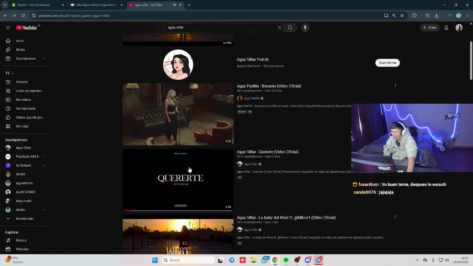Open options menu for Agus Padilla Besame video
This screenshot has width=473, height=266.
395,85
